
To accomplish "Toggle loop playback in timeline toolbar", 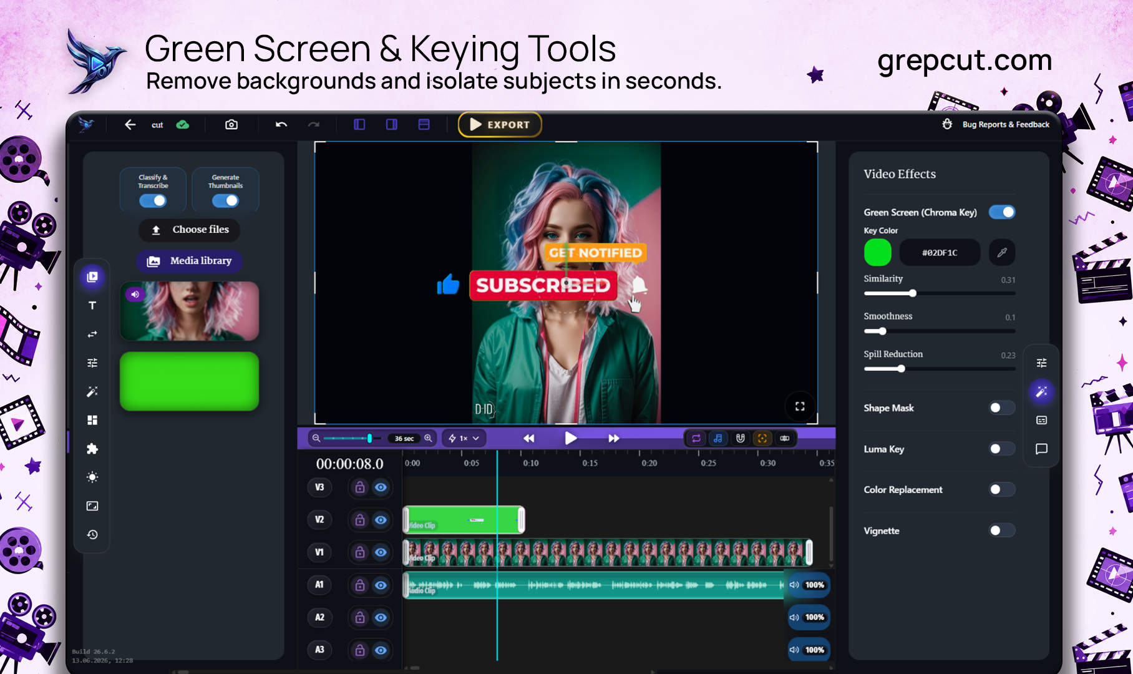I will coord(696,438).
